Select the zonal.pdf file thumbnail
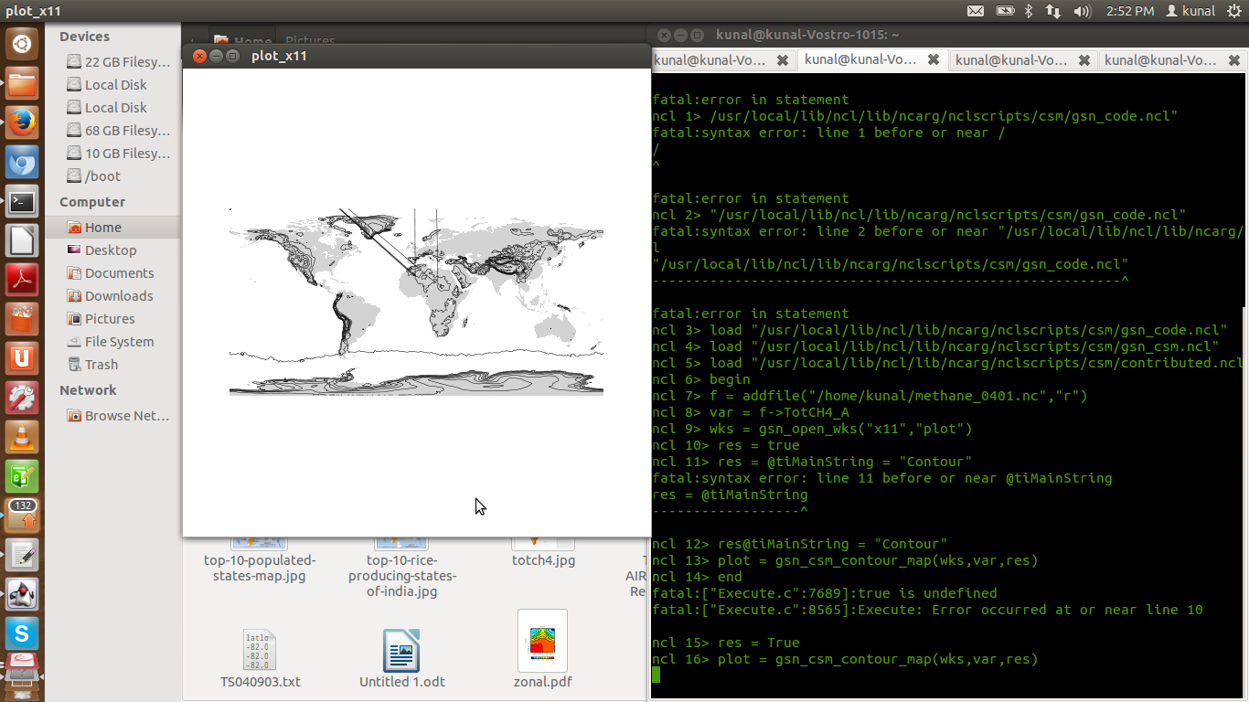Viewport: 1249px width, 702px height. [x=542, y=641]
